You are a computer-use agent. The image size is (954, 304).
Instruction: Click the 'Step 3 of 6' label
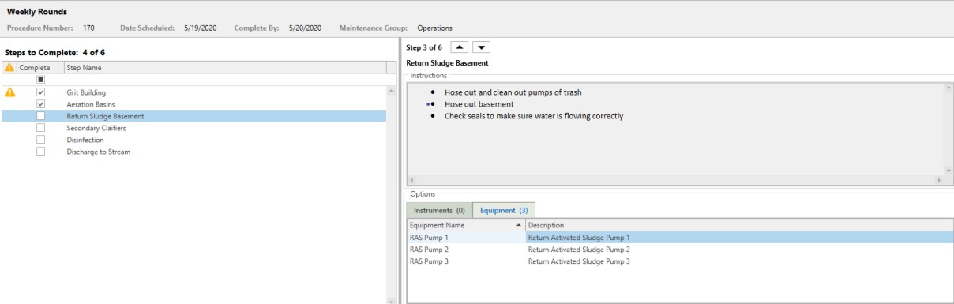coord(424,47)
